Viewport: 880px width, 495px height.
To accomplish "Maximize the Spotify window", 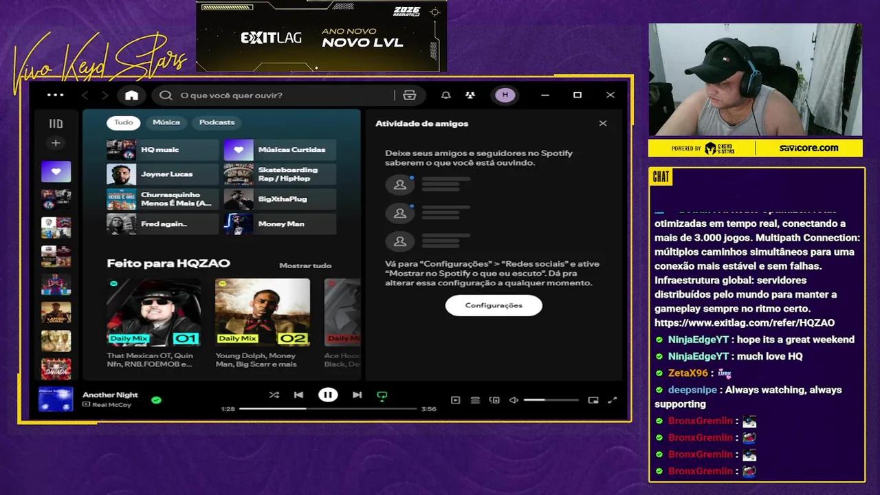I will point(577,95).
